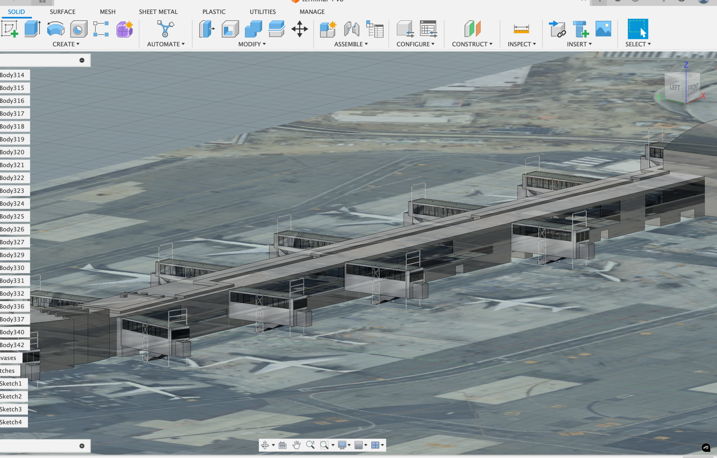Click the Insert Canvas image icon
This screenshot has width=717, height=458.
(x=603, y=29)
